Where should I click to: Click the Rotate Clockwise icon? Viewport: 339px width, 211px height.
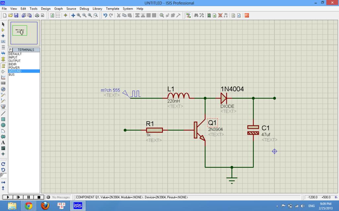pyautogui.click(x=3, y=164)
